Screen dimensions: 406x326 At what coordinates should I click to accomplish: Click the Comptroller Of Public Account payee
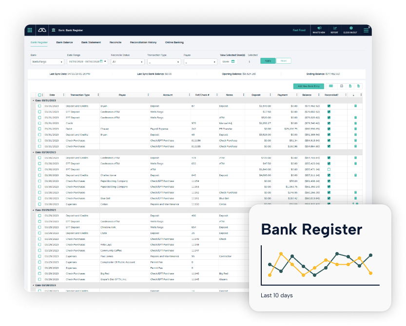click(x=118, y=262)
